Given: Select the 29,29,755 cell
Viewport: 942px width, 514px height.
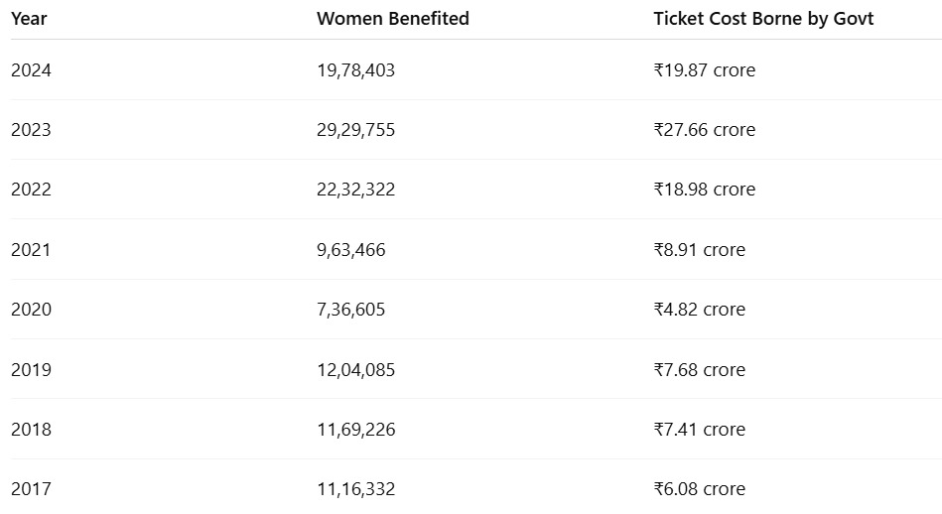Looking at the screenshot, I should (355, 130).
